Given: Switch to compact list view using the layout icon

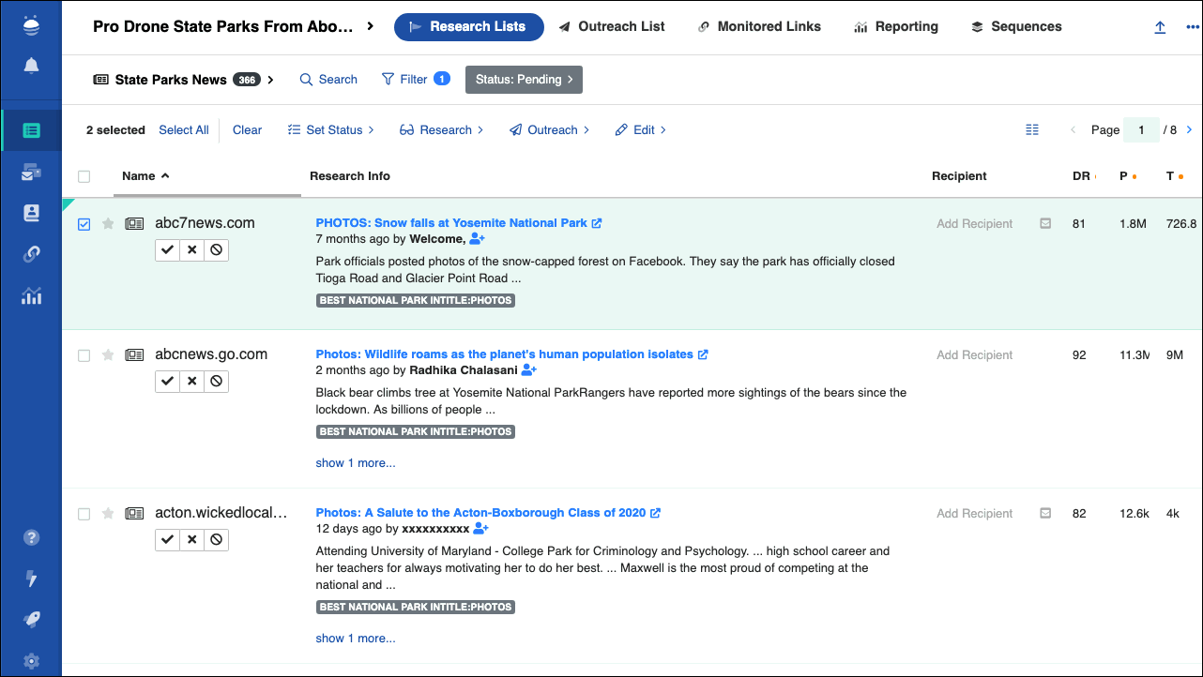Looking at the screenshot, I should [1032, 129].
